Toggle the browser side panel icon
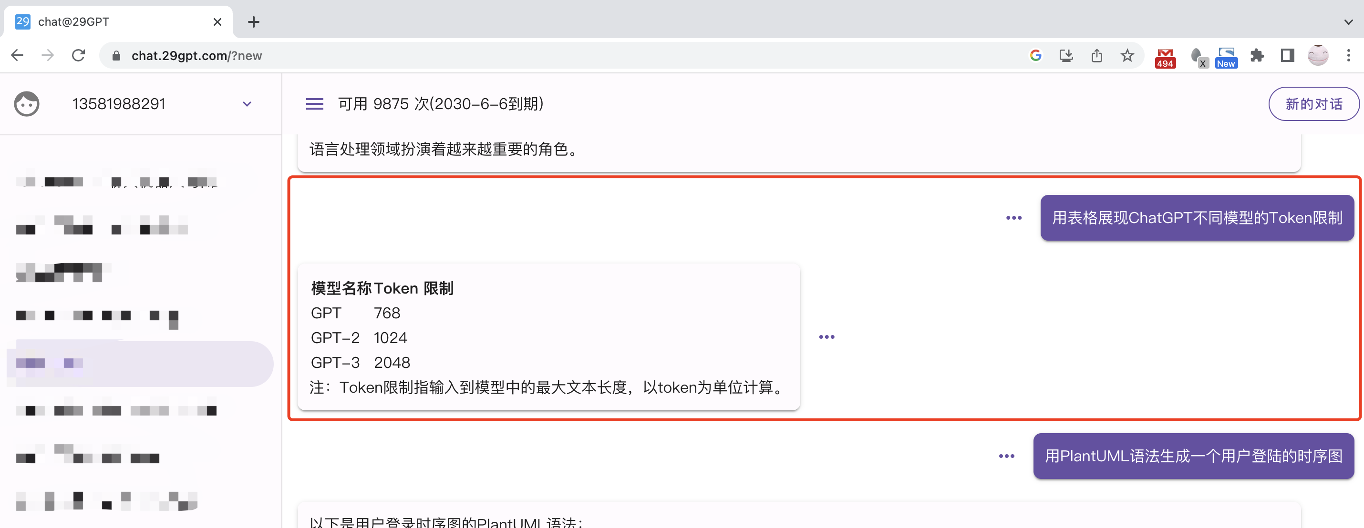Viewport: 1364px width, 528px height. point(1287,55)
